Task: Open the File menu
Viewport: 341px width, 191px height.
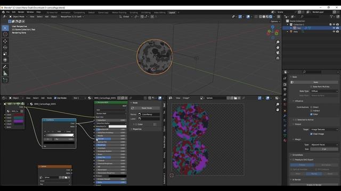Action: [8, 12]
